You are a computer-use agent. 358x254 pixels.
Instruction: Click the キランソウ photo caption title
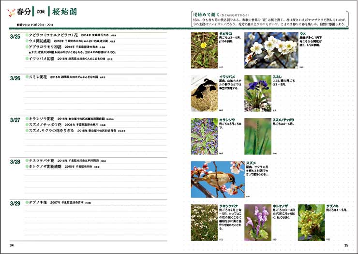pyautogui.click(x=227, y=120)
